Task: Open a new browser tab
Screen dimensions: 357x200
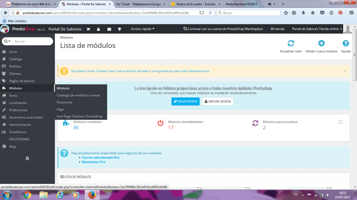Action: point(283,4)
